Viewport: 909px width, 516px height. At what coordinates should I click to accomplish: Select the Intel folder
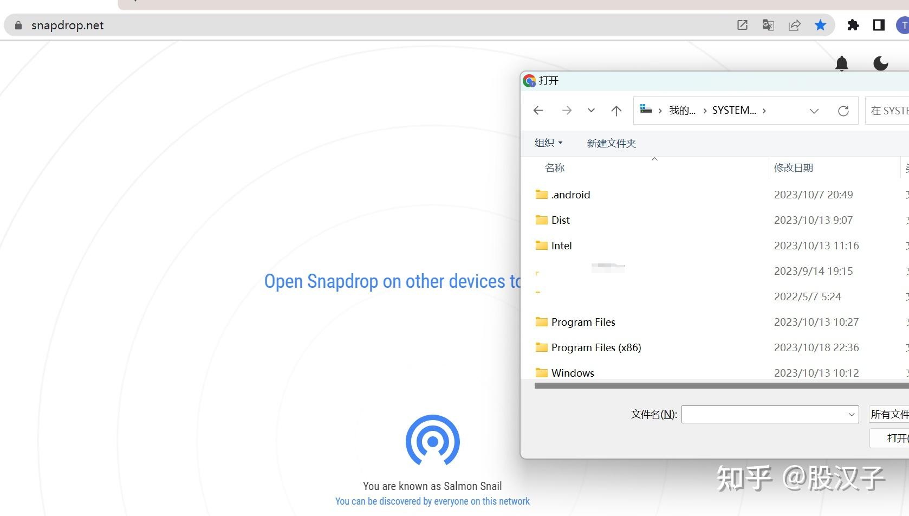[x=554, y=246]
